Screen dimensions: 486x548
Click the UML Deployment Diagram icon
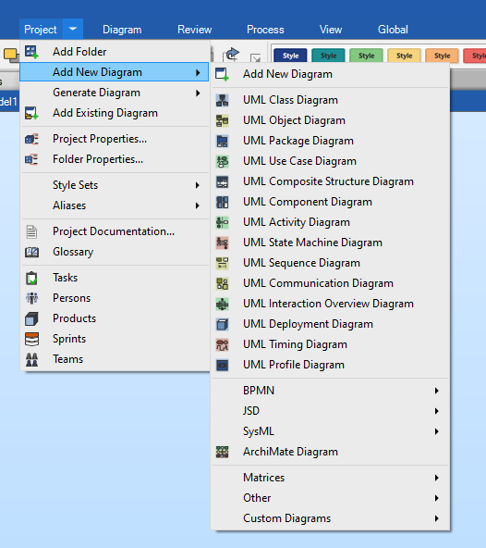coord(222,324)
